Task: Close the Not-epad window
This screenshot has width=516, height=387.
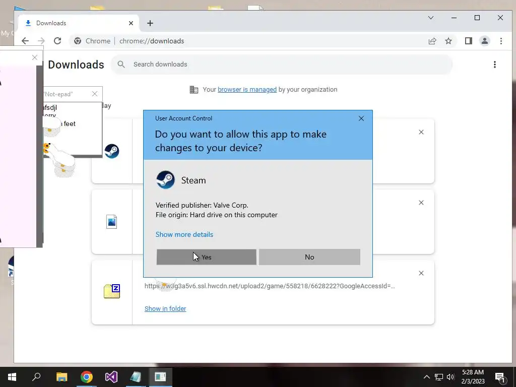Action: (x=95, y=94)
